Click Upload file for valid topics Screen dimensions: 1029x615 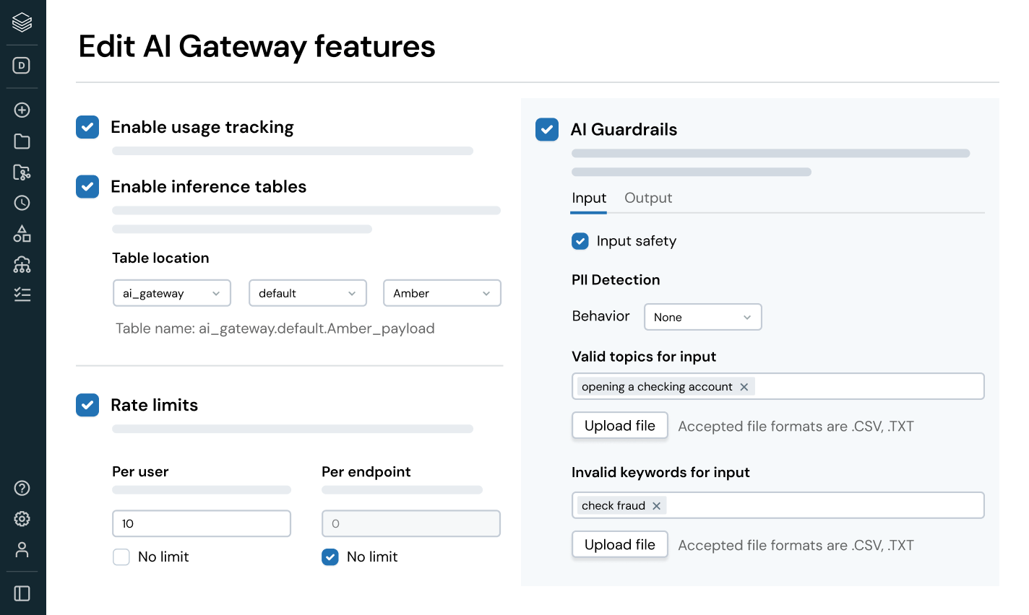coord(620,426)
